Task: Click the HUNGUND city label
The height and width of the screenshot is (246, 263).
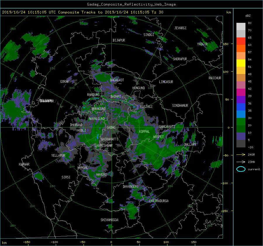Action: coord(139,88)
